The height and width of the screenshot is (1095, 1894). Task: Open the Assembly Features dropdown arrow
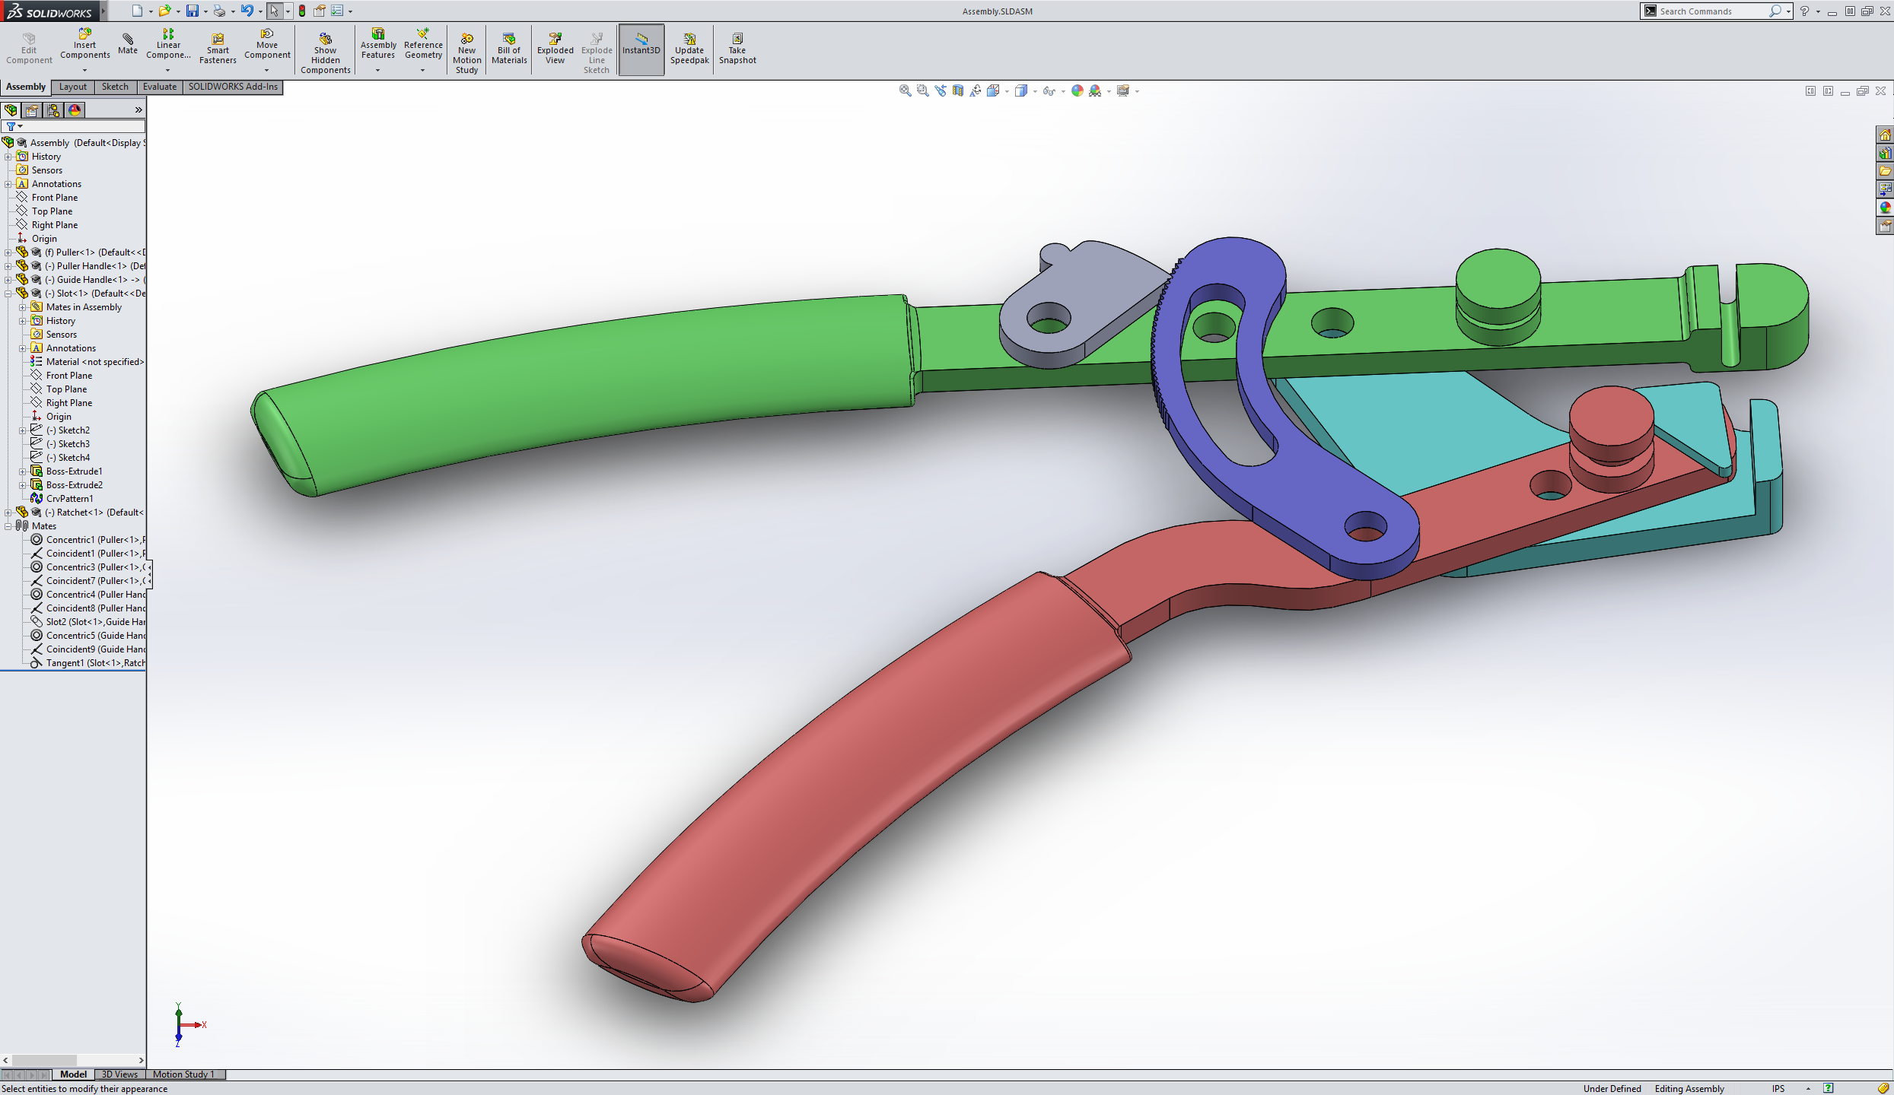click(x=377, y=70)
